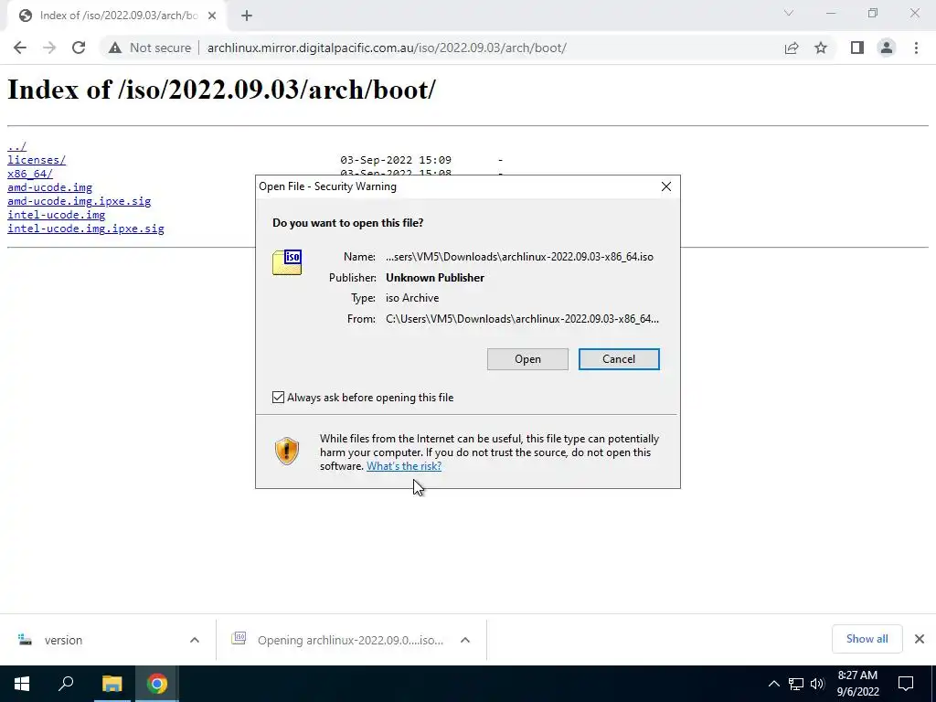This screenshot has height=702, width=936.
Task: Open a new browser tab
Action: (247, 16)
